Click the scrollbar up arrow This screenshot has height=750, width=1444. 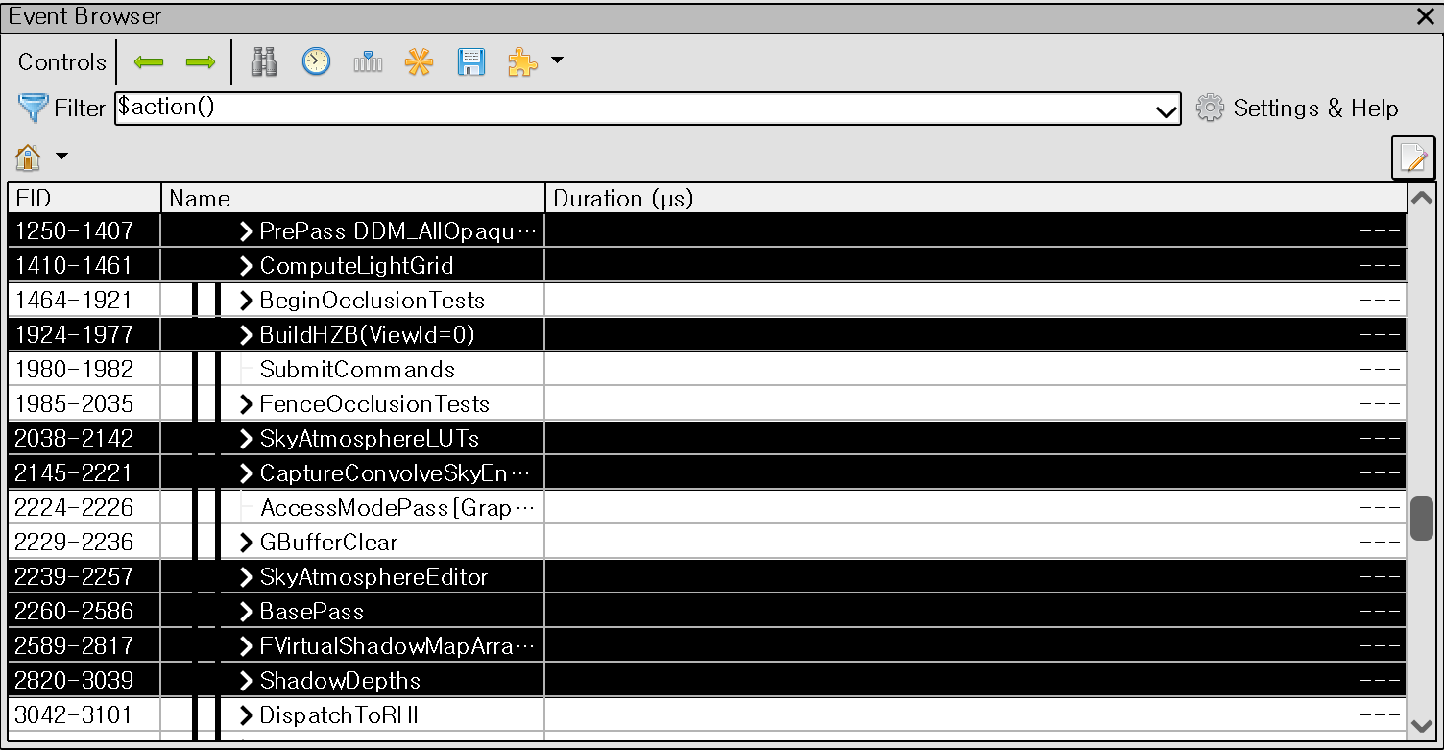pyautogui.click(x=1422, y=198)
